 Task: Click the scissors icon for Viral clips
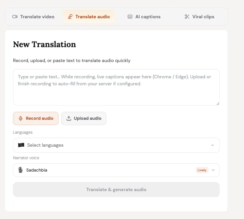tap(187, 17)
